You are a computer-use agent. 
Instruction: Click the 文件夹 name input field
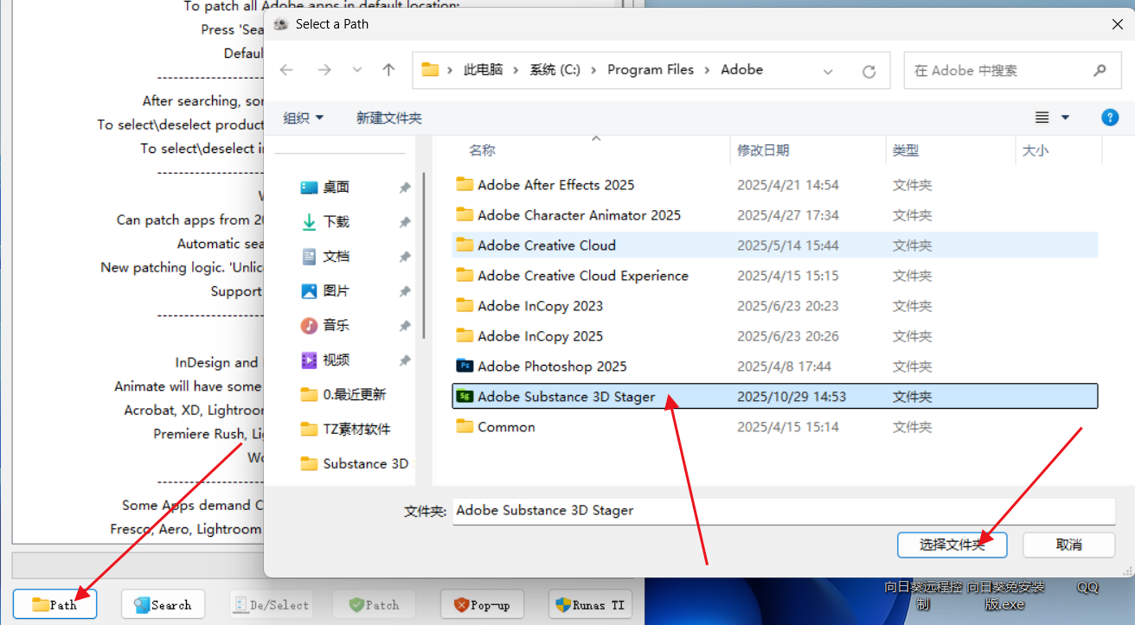click(x=784, y=511)
